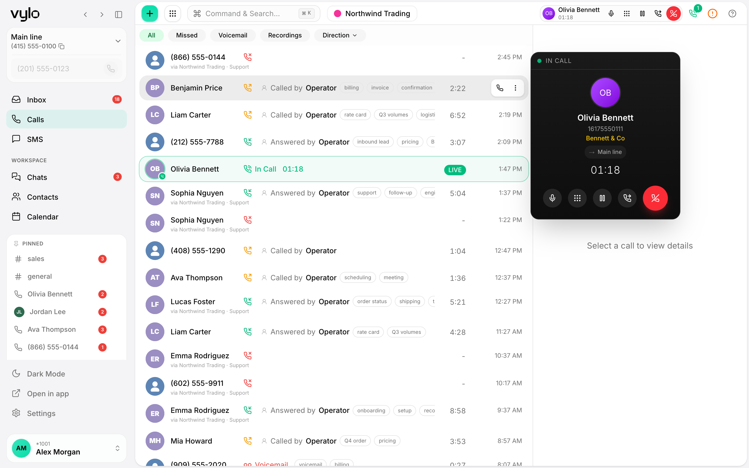749x468 pixels.
Task: Transfer call from top call bar
Action: (x=658, y=14)
